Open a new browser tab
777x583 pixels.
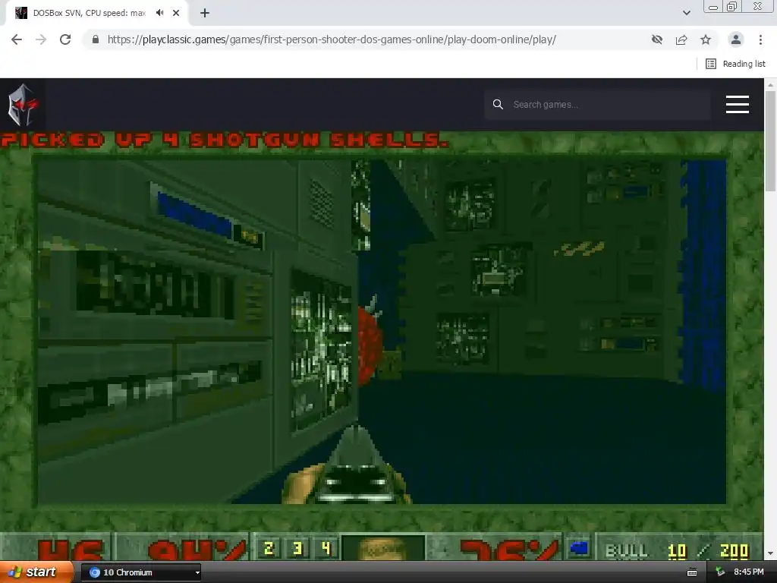pyautogui.click(x=205, y=13)
